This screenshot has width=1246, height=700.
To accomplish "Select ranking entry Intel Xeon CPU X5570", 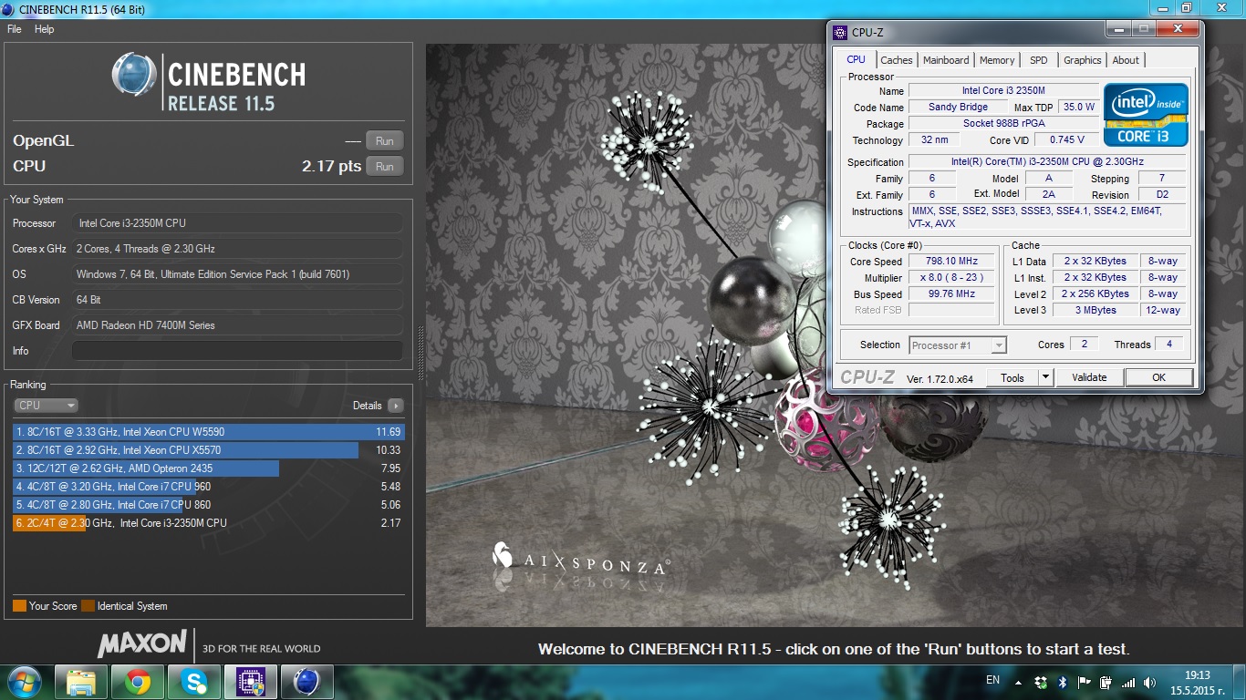I will click(209, 450).
